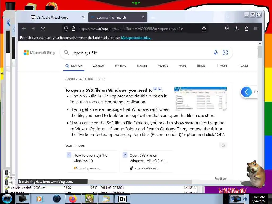Image resolution: width=272 pixels, height=204 pixels.
Task: Open Firefox from the taskbar
Action: 73,199
